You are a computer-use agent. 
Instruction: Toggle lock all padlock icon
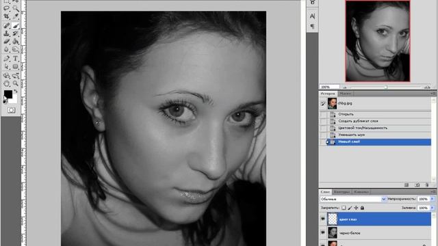362,208
